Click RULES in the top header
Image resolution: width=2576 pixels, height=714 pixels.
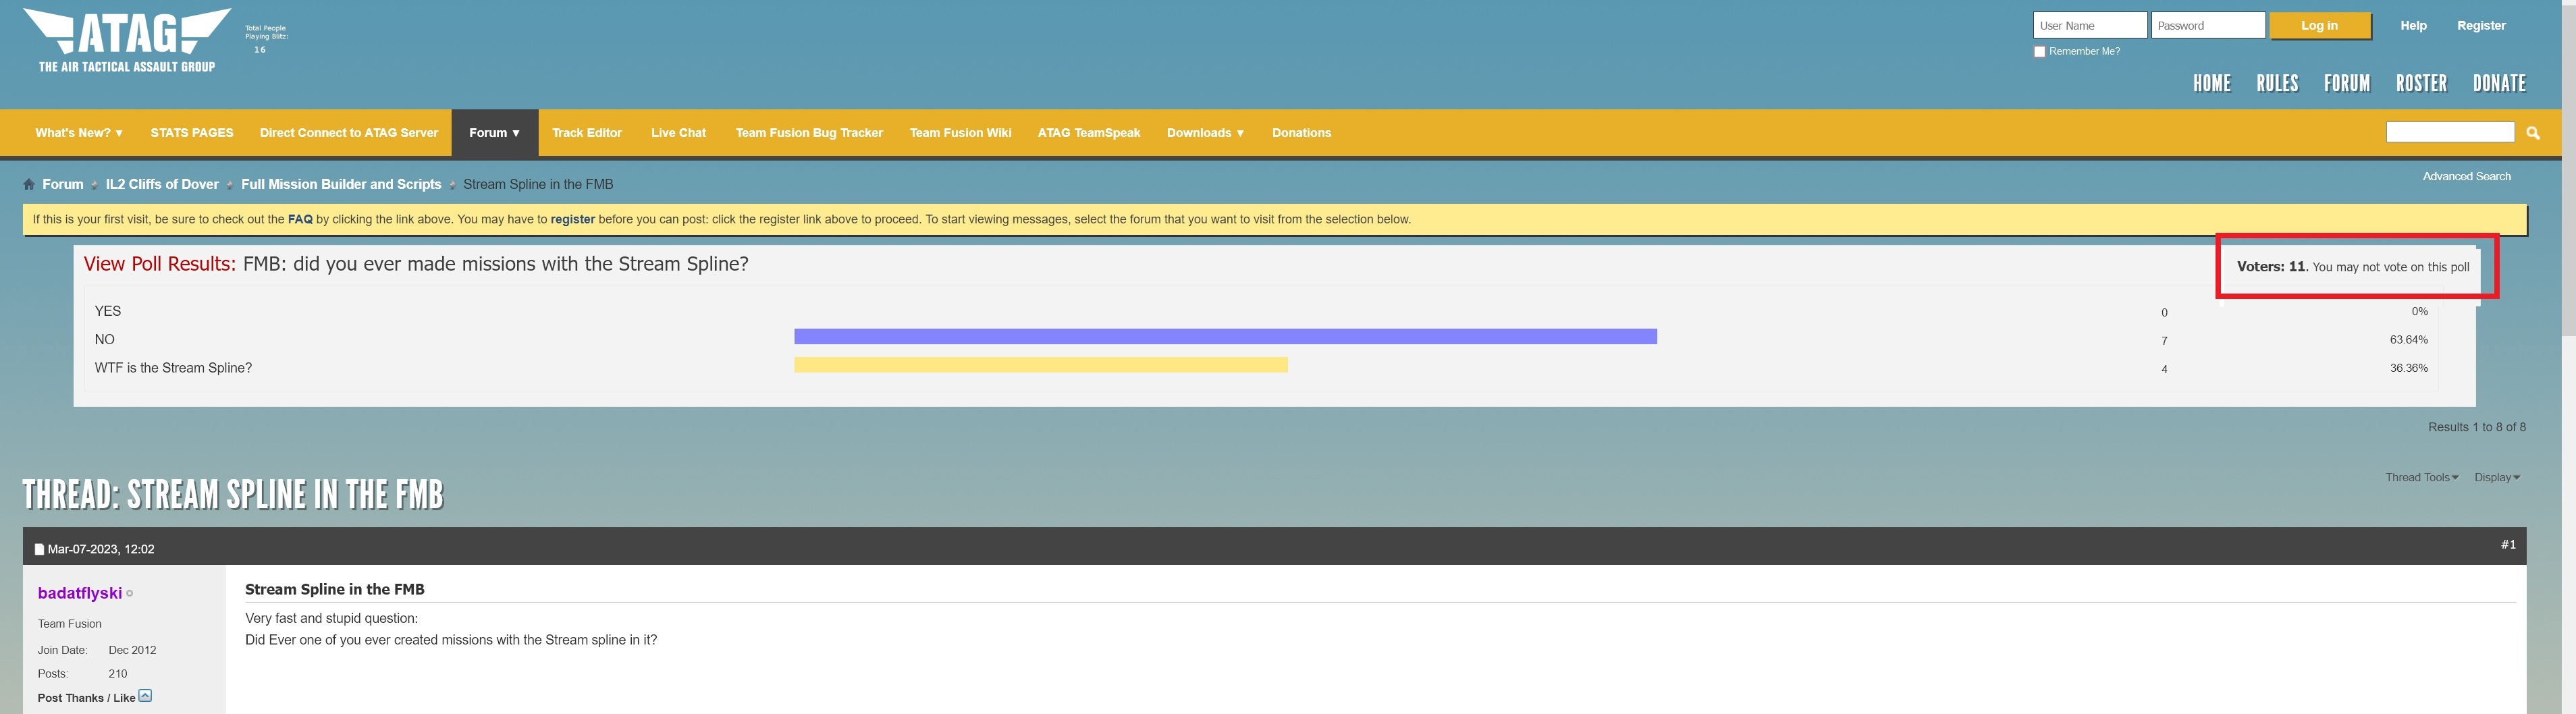pyautogui.click(x=2277, y=84)
